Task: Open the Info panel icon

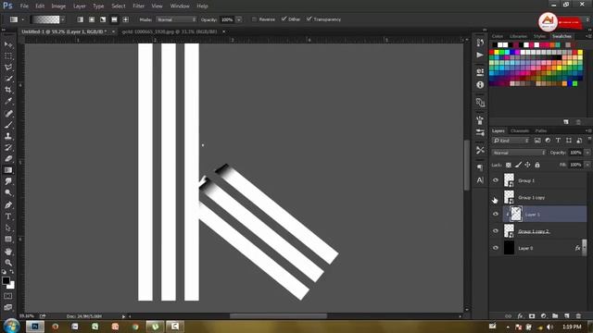Action: 480,85
